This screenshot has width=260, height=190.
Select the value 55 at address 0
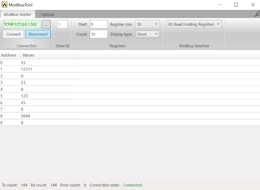coord(23,63)
